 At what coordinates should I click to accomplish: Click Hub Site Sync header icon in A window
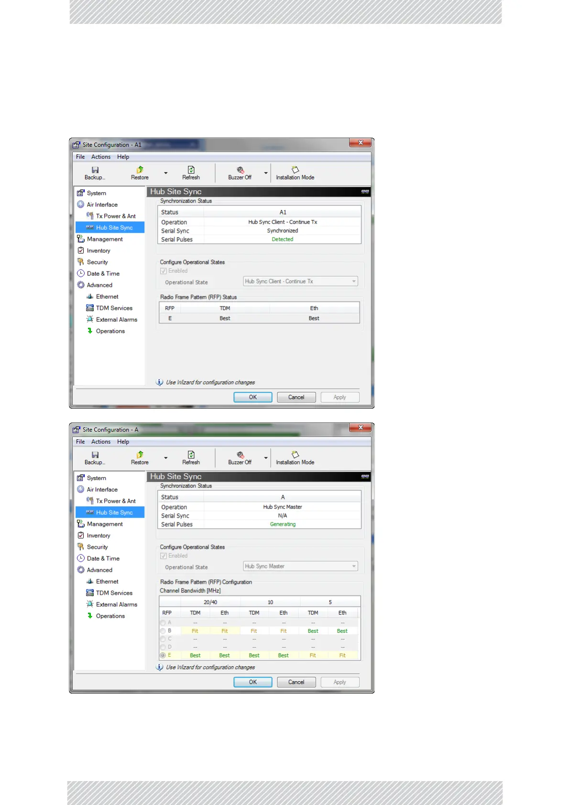[365, 477]
